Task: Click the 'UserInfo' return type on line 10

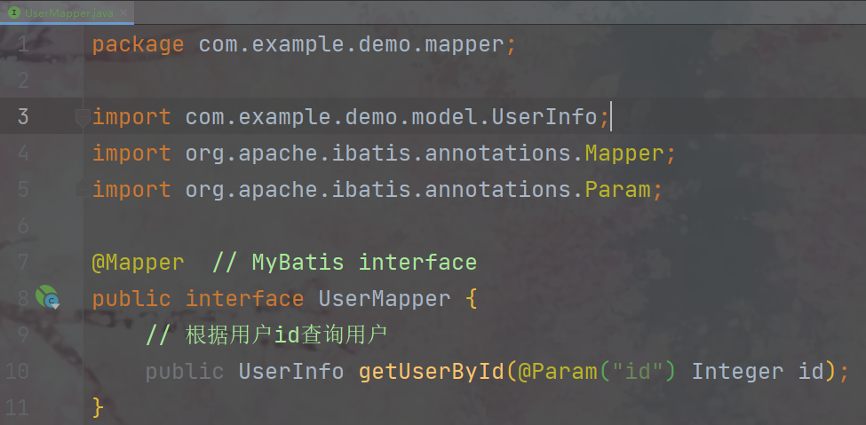Action: click(x=291, y=371)
